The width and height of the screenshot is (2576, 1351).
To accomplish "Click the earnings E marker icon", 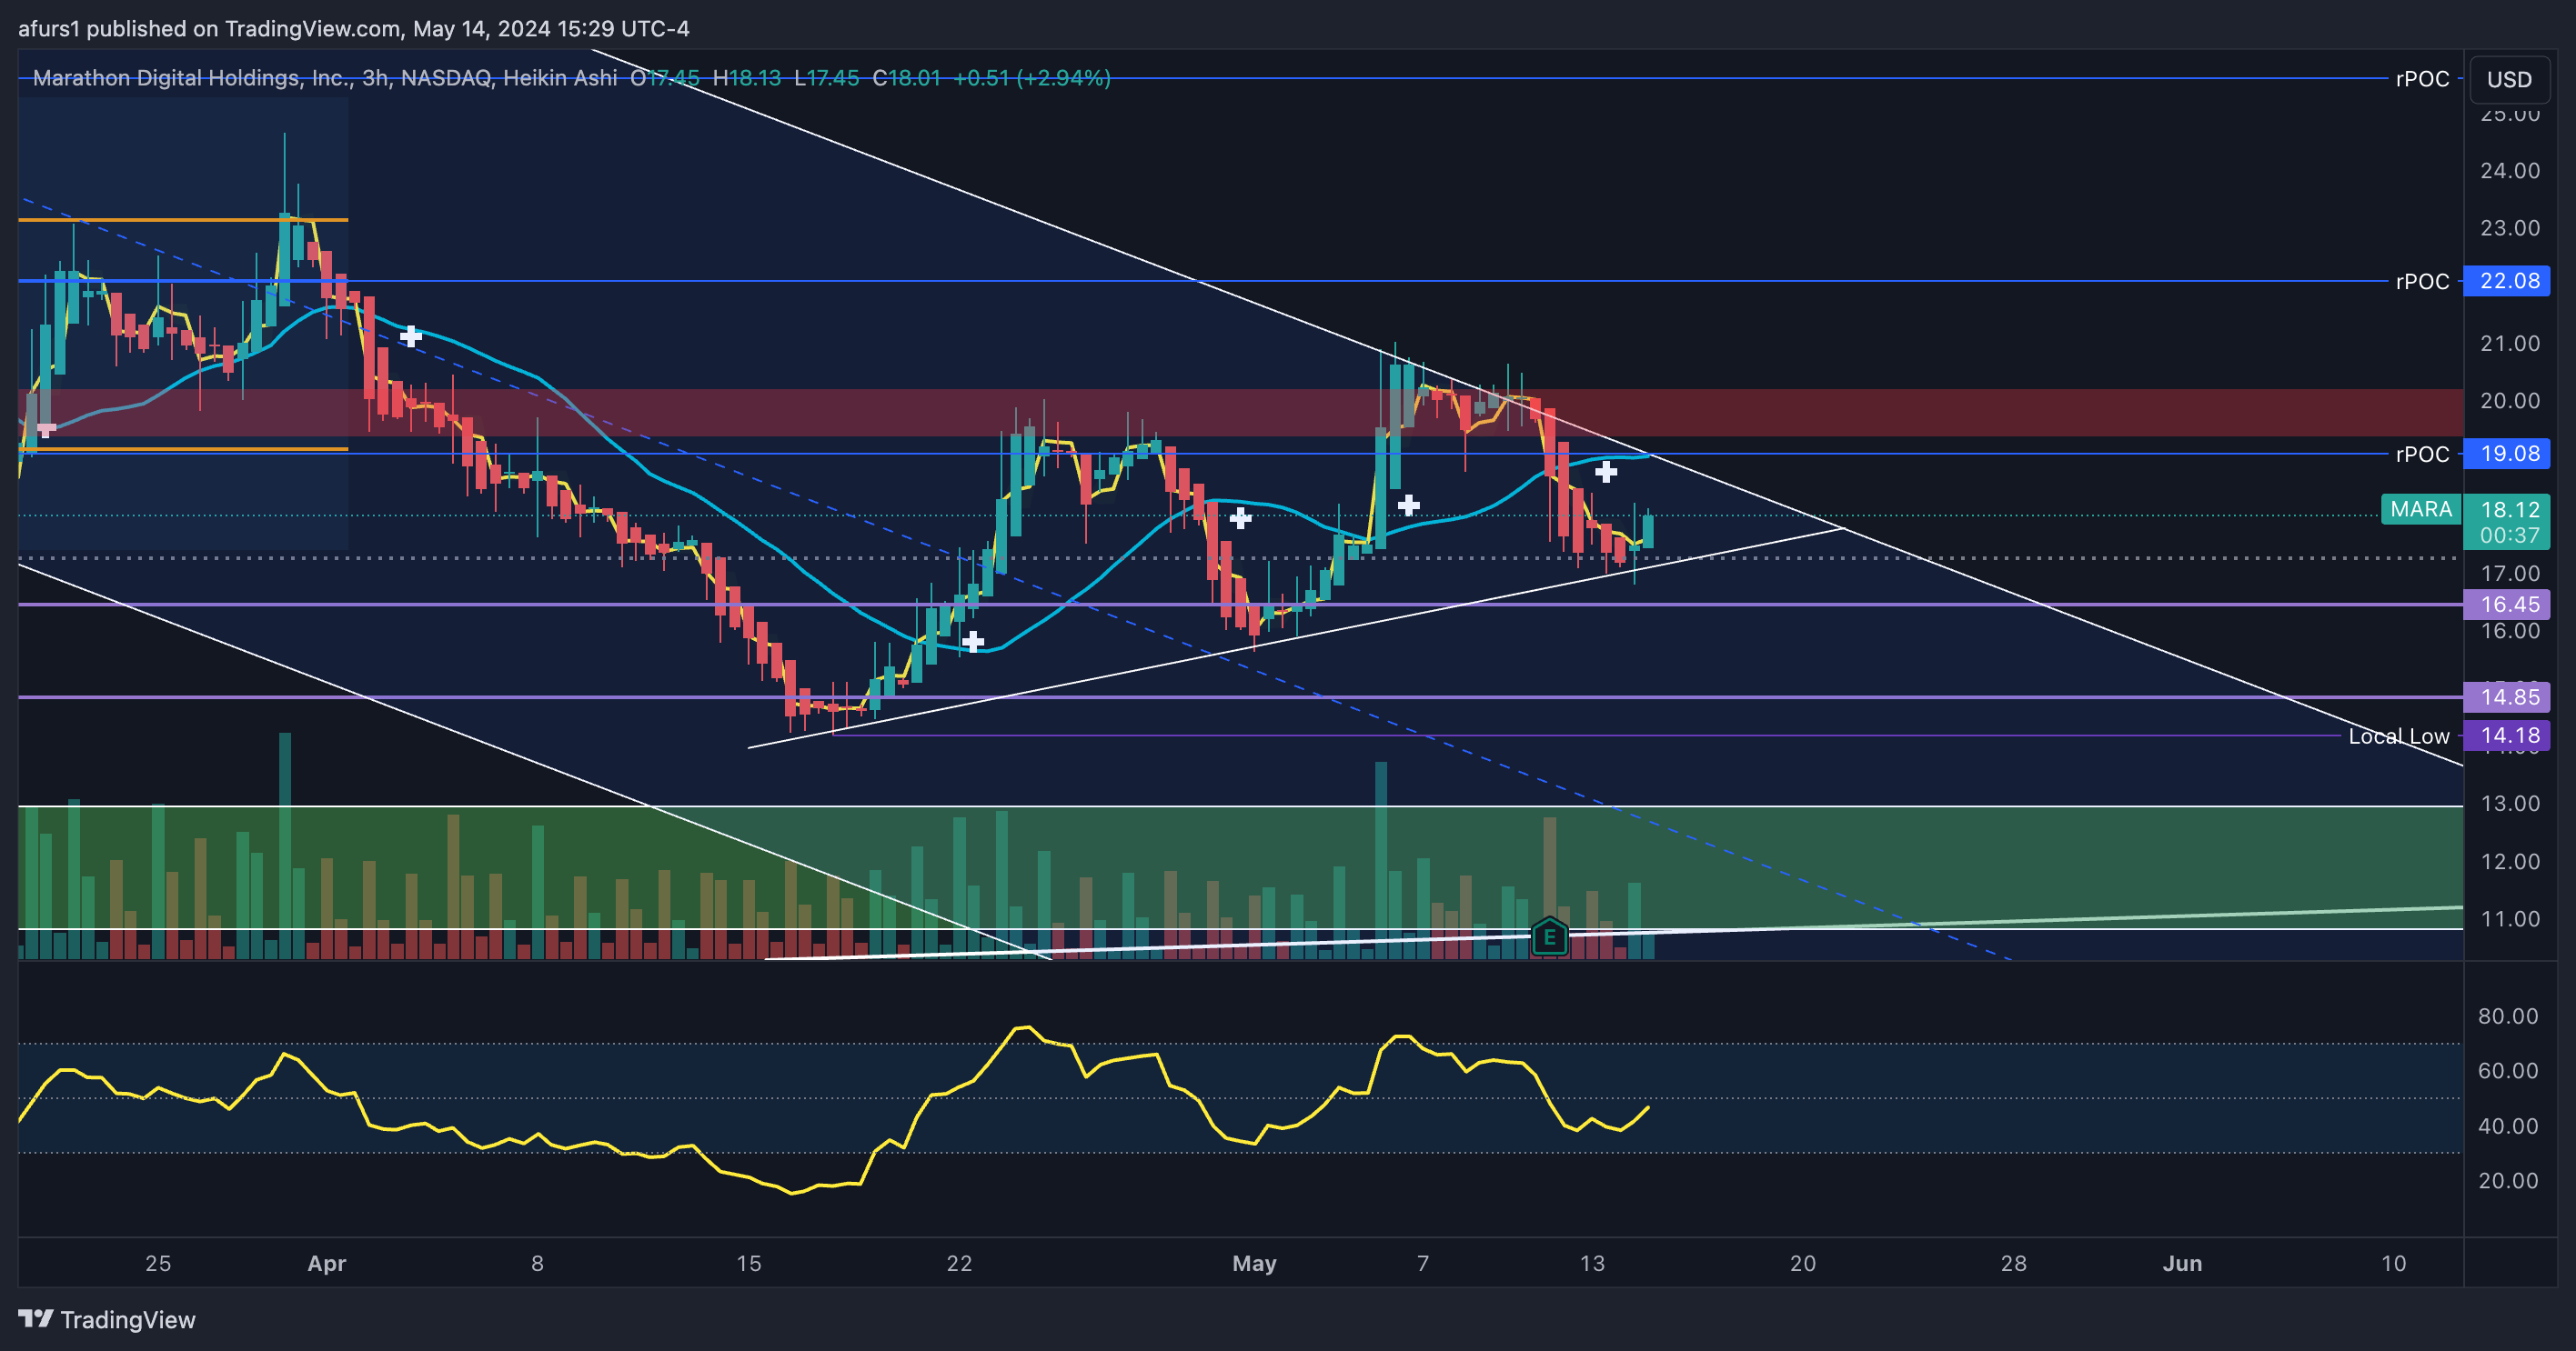I will [x=1549, y=936].
